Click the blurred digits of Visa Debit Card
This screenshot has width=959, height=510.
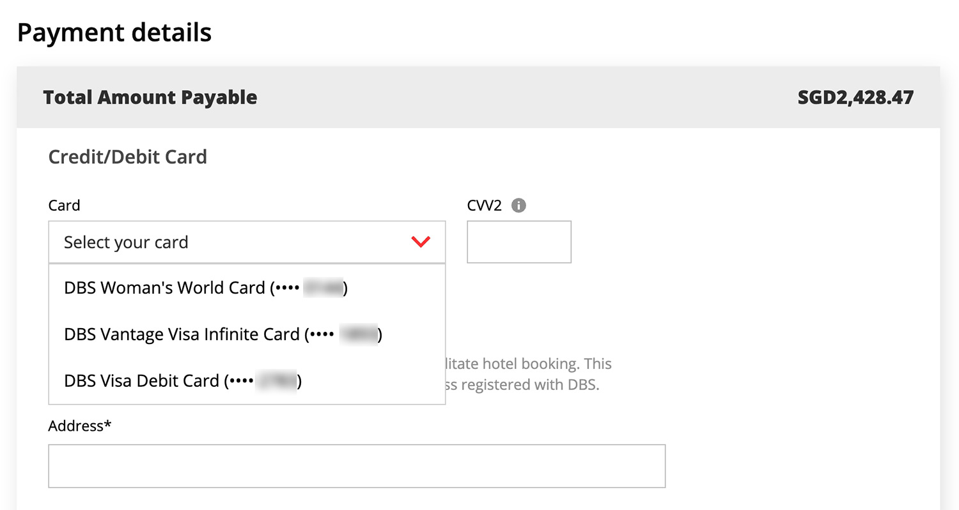(x=277, y=381)
